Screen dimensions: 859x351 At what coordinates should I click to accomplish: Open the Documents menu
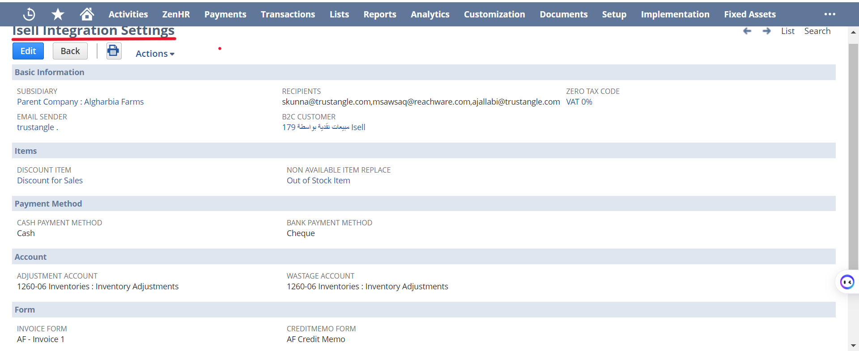pyautogui.click(x=563, y=14)
